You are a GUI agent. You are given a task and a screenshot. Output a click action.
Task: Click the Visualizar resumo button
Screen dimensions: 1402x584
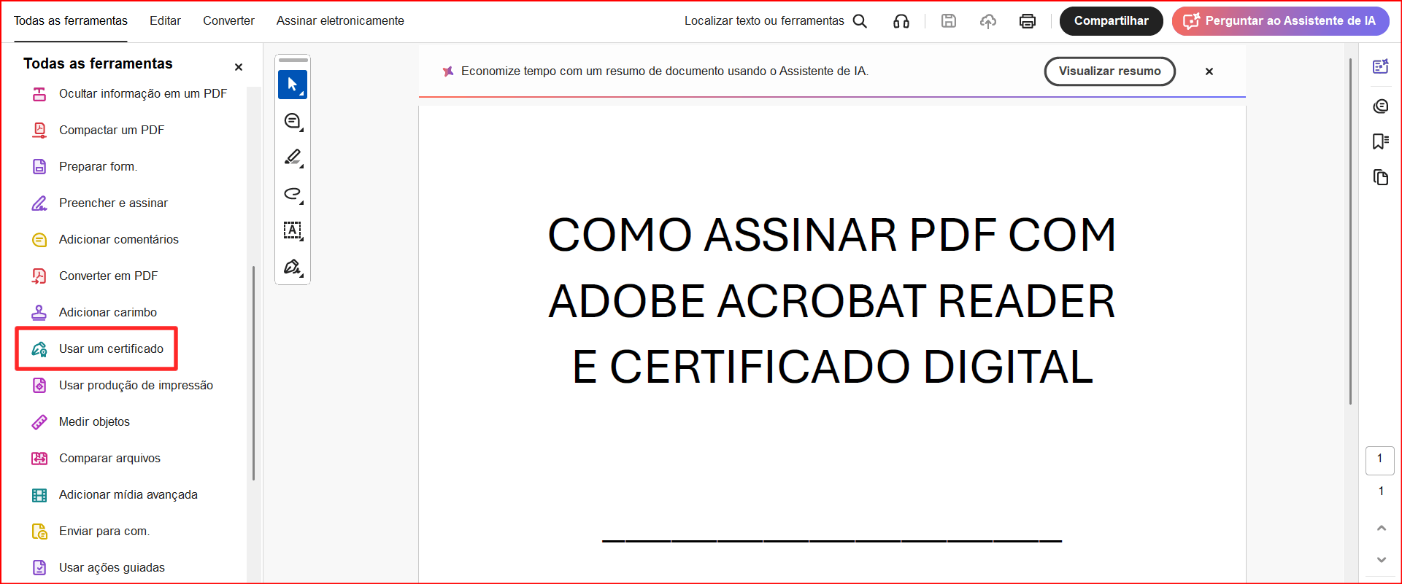(x=1109, y=71)
